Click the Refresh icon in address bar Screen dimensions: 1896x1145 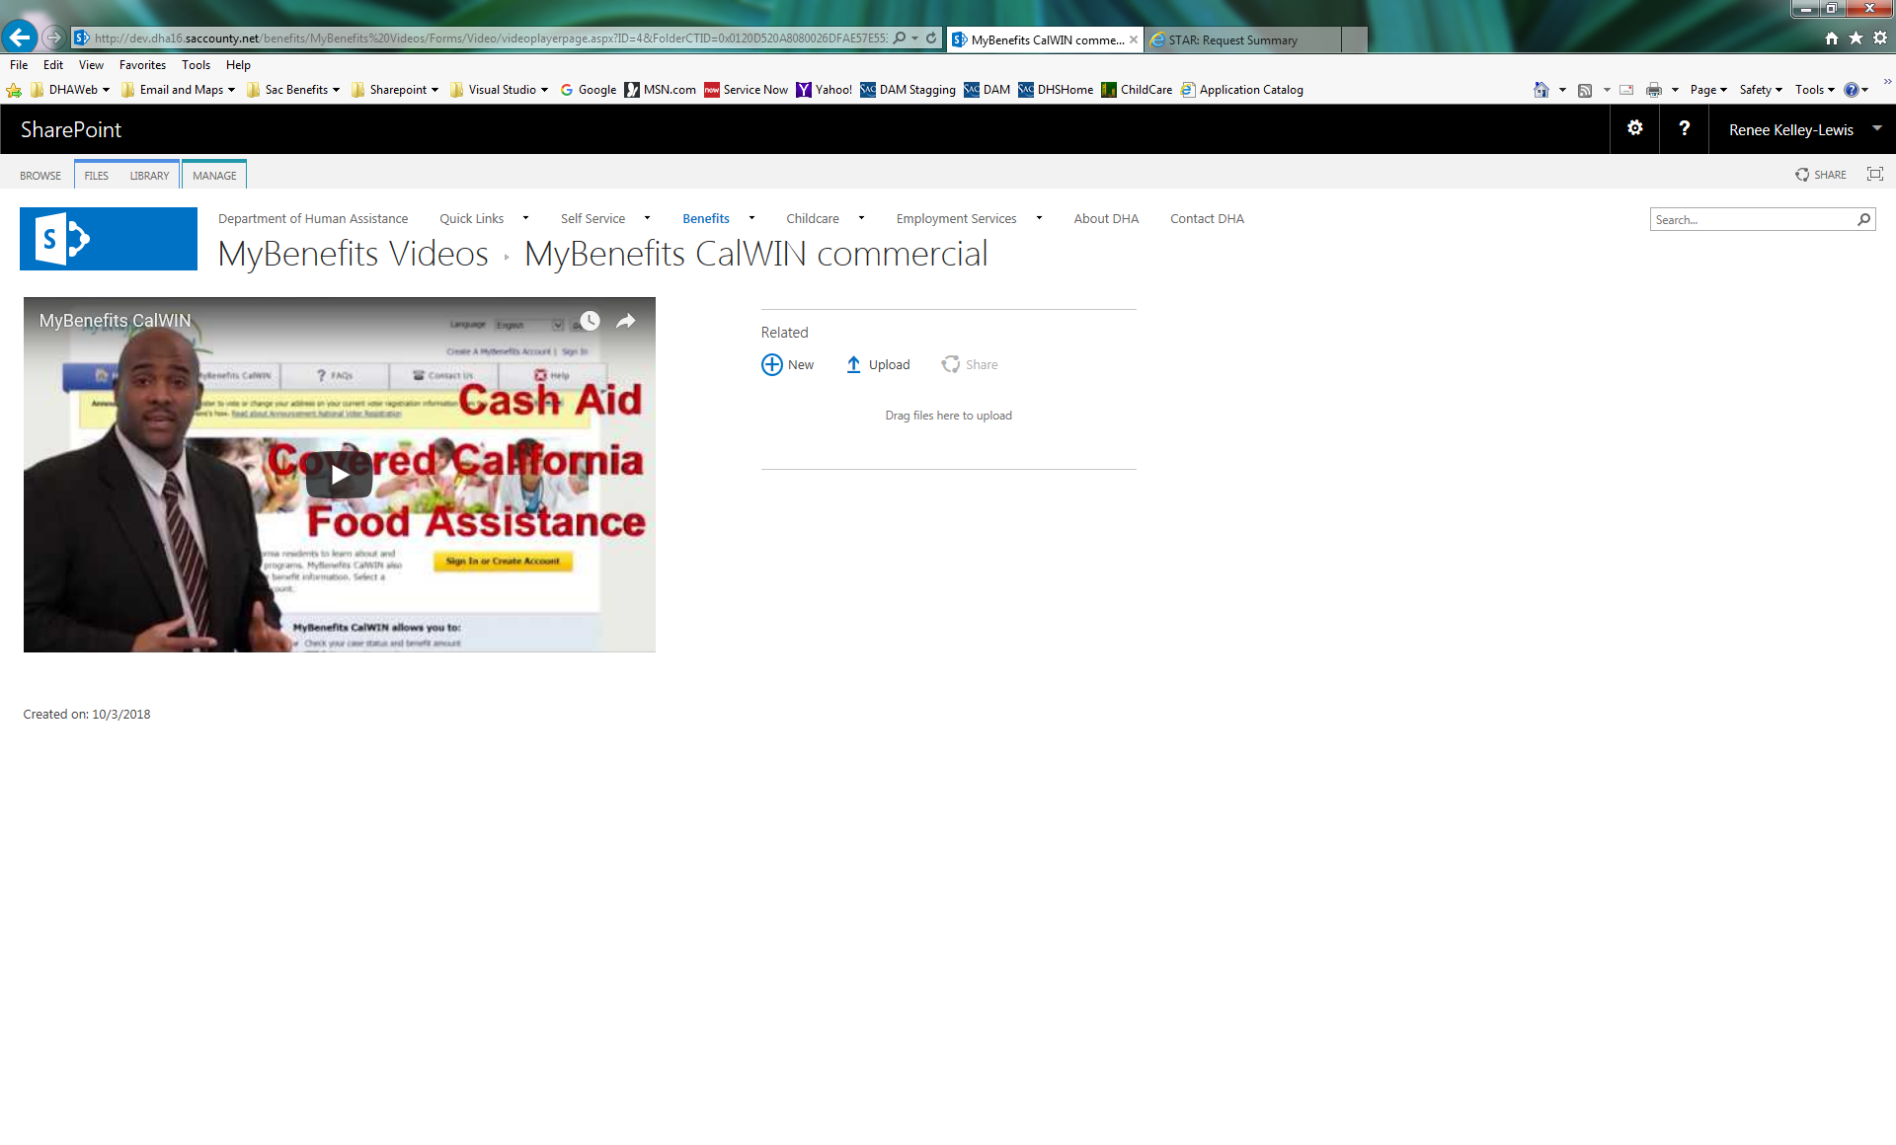click(931, 38)
